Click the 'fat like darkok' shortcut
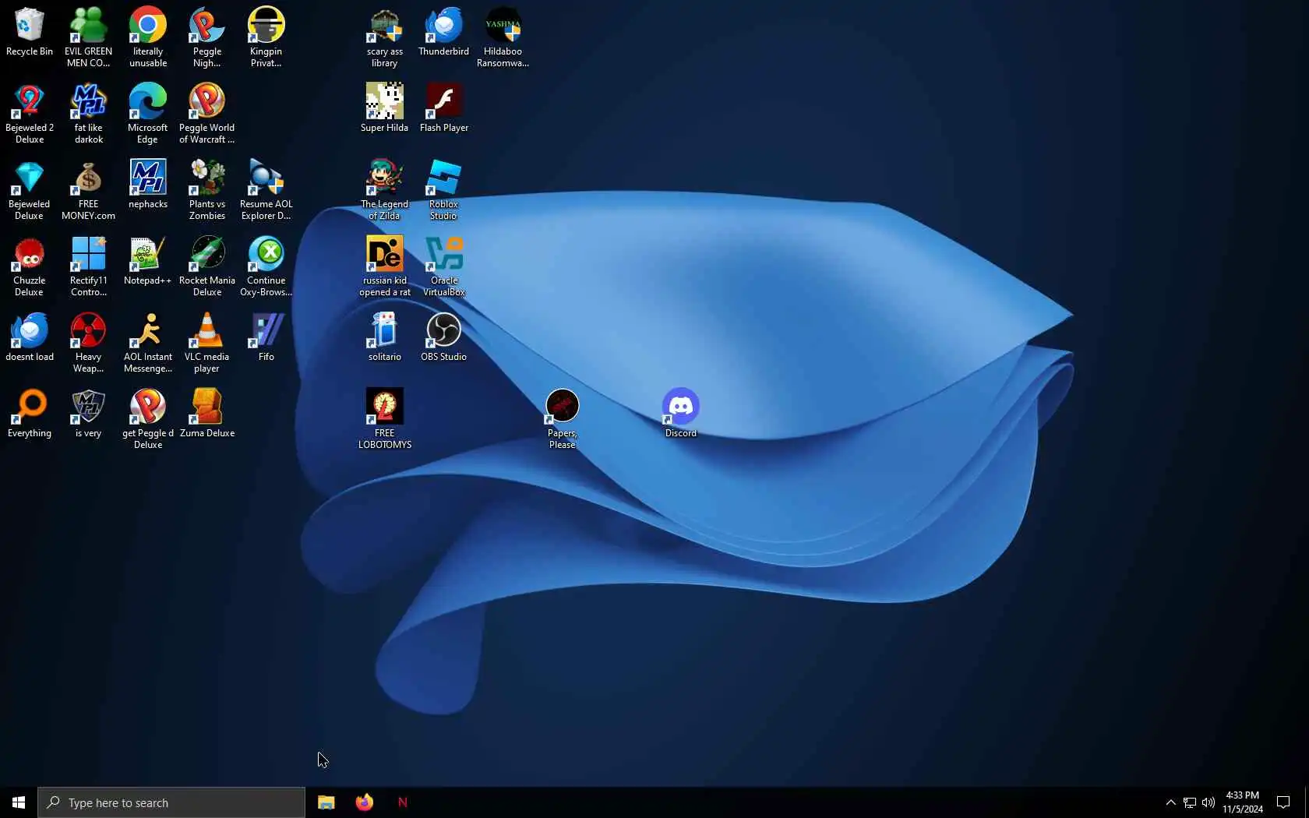 88,113
